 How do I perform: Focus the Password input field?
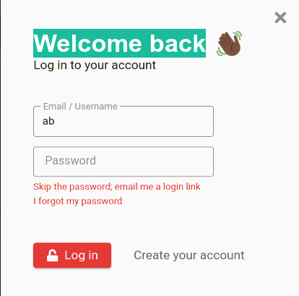123,161
